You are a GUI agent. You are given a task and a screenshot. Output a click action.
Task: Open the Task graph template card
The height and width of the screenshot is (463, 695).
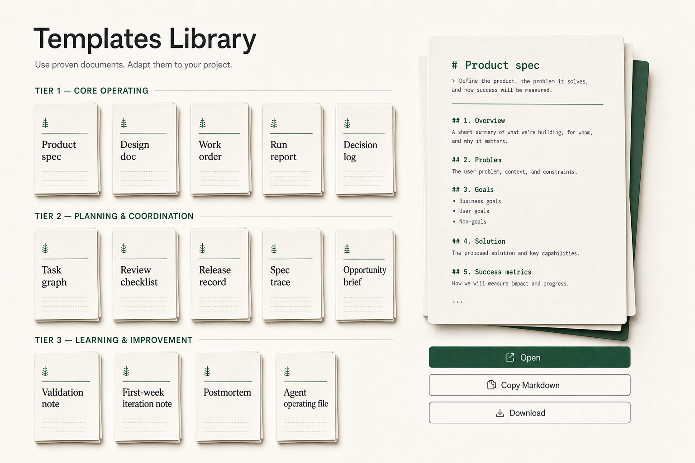click(67, 274)
